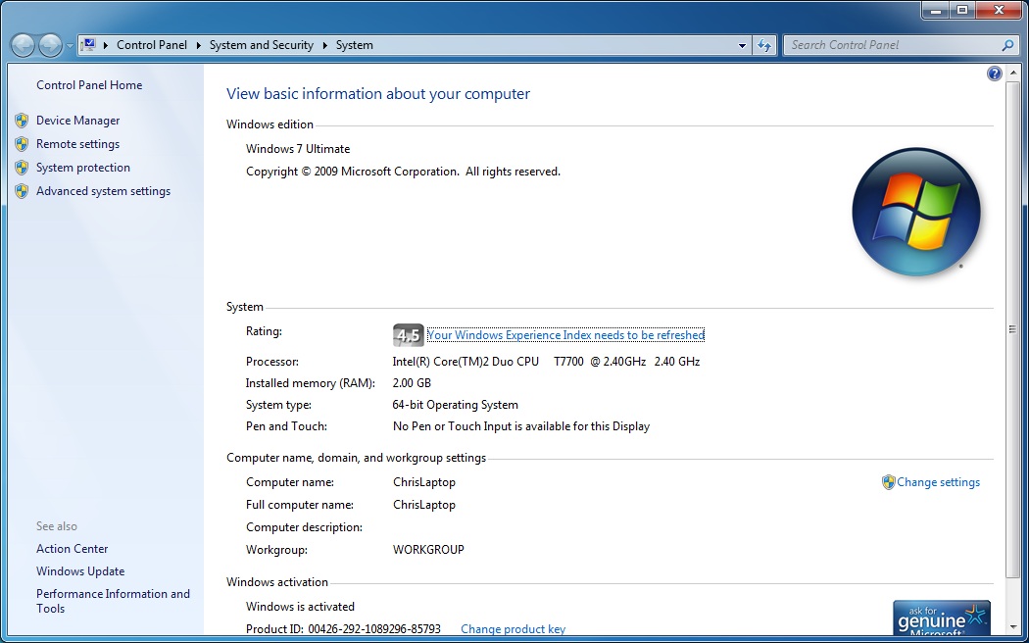The image size is (1029, 643).
Task: Maximize the System window
Action: click(962, 11)
